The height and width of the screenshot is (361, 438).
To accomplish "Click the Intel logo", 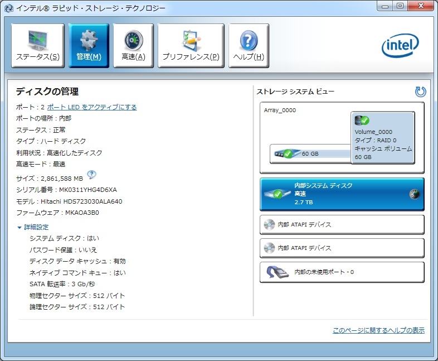I will (x=400, y=46).
